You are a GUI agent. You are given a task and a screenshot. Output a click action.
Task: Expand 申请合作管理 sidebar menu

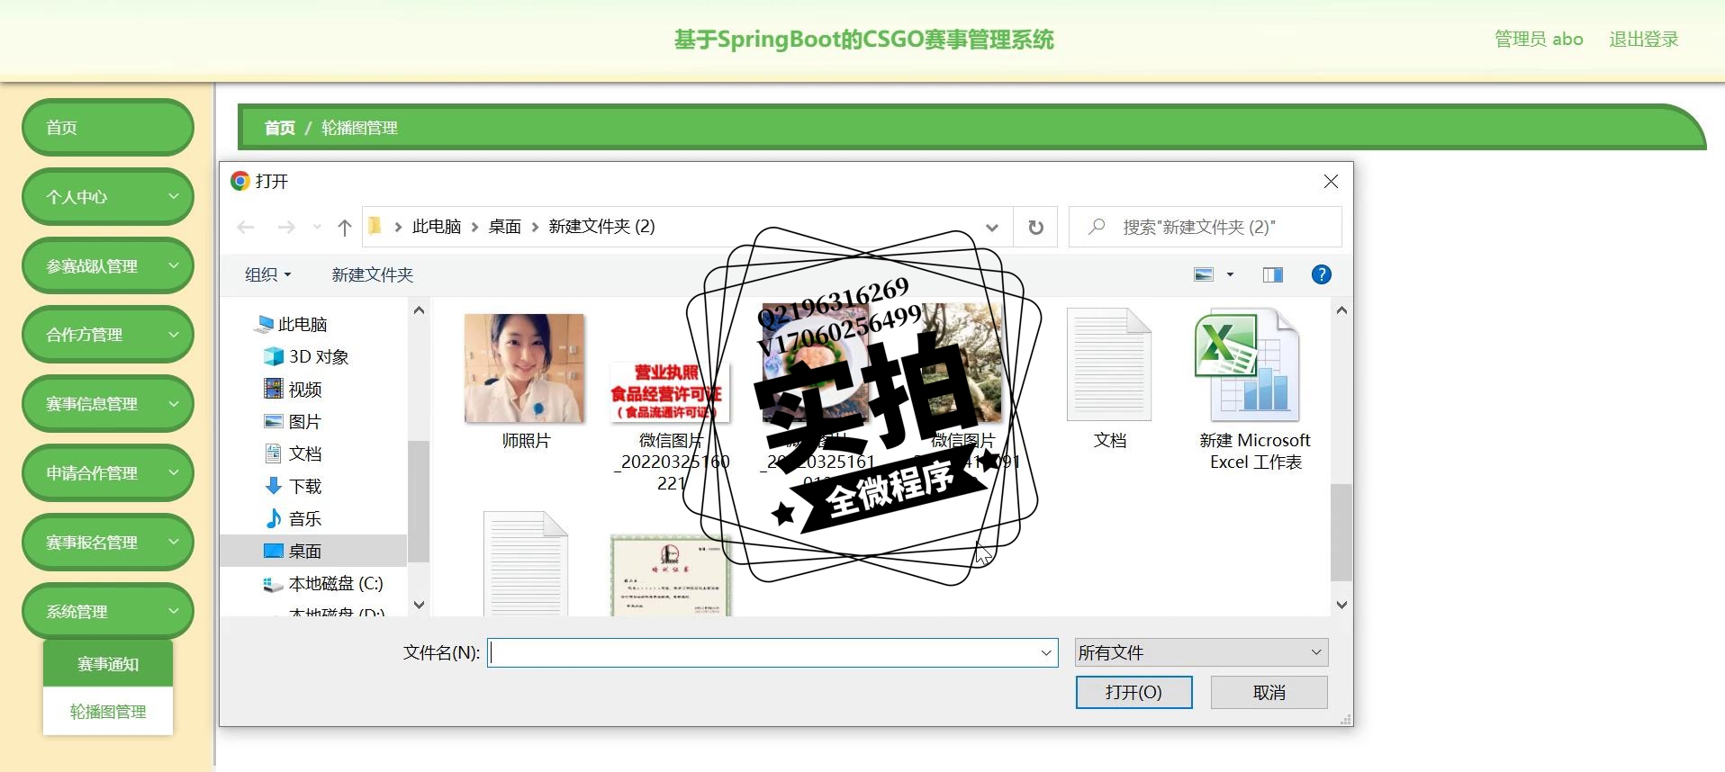point(108,473)
